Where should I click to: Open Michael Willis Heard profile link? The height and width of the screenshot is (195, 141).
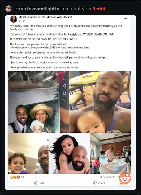tap(59, 17)
